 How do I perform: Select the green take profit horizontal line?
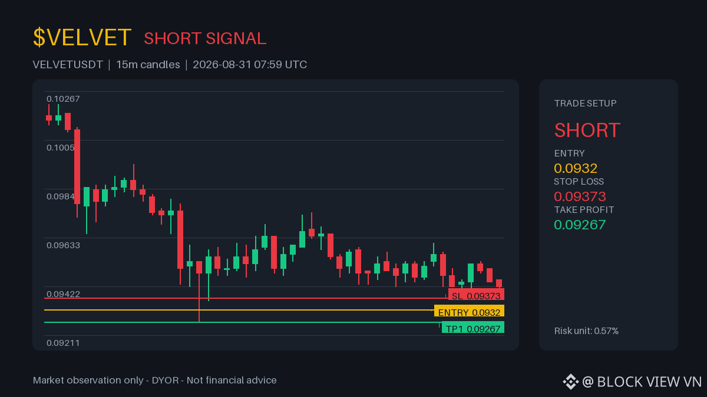coord(243,322)
